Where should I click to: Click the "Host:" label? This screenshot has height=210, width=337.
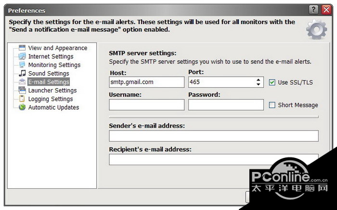[118, 73]
